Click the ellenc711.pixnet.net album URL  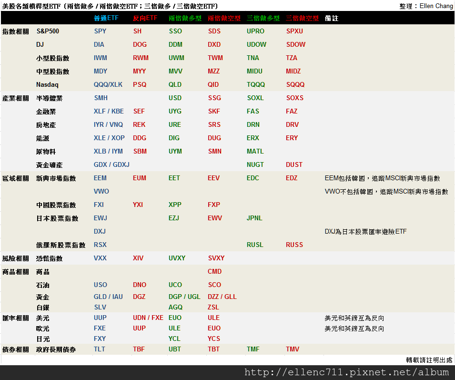point(346,372)
